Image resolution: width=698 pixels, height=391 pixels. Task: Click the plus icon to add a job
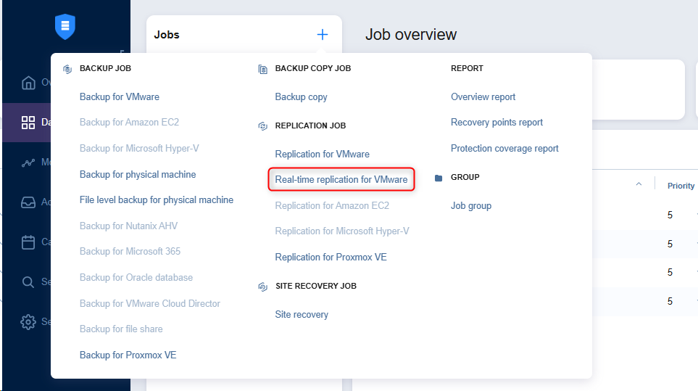[323, 35]
